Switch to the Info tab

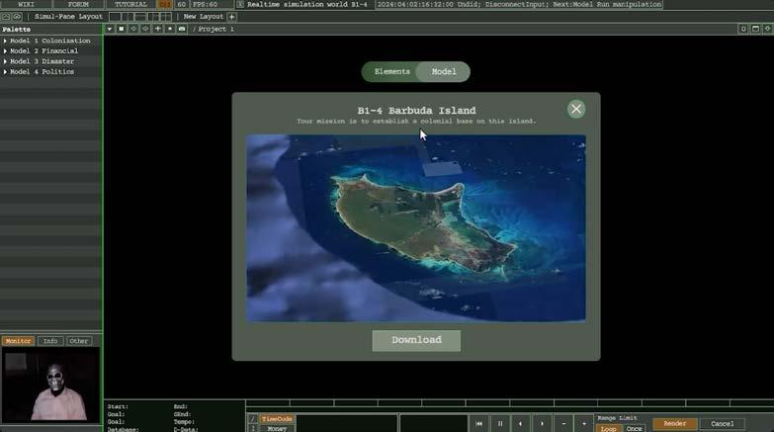(x=51, y=341)
